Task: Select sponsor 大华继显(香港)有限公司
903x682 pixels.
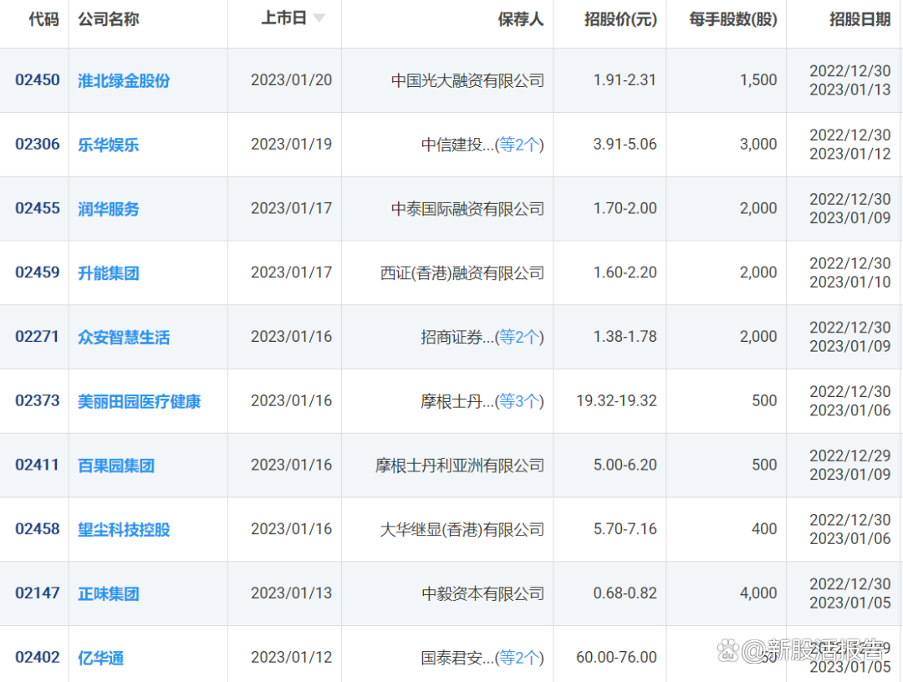Action: [462, 530]
